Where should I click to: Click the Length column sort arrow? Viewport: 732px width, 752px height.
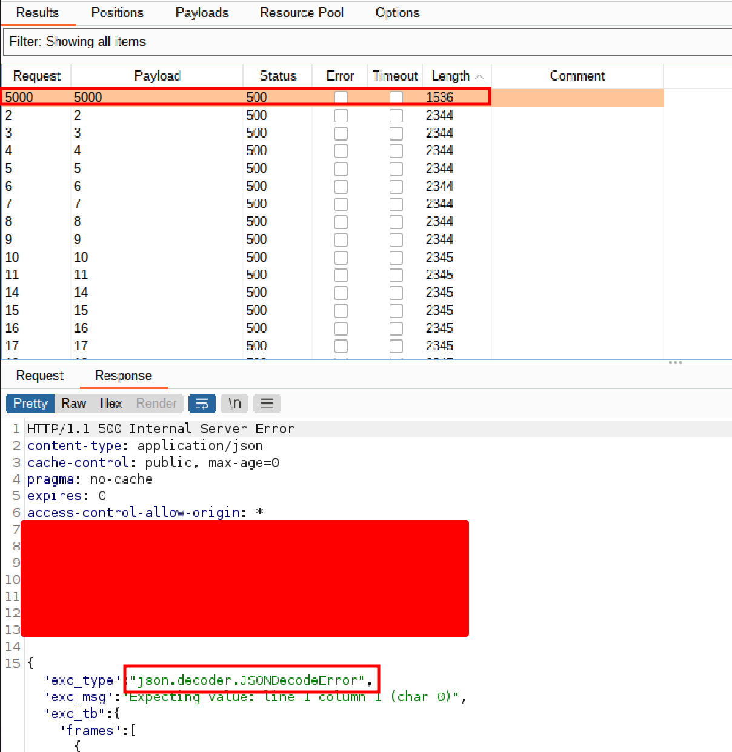480,77
